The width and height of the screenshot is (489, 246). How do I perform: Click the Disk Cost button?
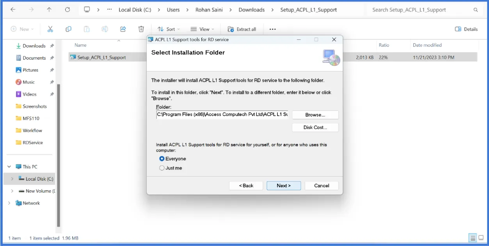(x=315, y=127)
